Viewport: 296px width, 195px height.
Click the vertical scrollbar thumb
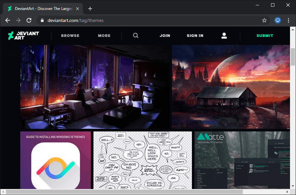coord(293,57)
